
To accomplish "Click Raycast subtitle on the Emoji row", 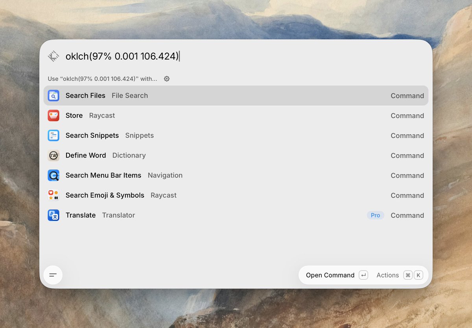I will pos(164,195).
